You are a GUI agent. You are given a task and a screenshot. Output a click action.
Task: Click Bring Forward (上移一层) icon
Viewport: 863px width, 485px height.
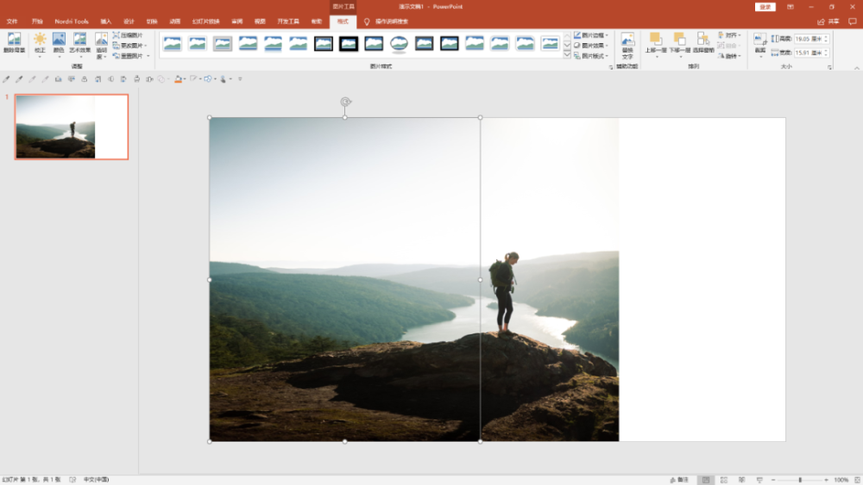[x=656, y=39]
